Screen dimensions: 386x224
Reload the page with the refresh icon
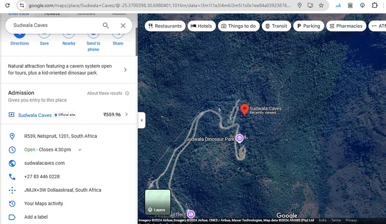pyautogui.click(x=7, y=5)
